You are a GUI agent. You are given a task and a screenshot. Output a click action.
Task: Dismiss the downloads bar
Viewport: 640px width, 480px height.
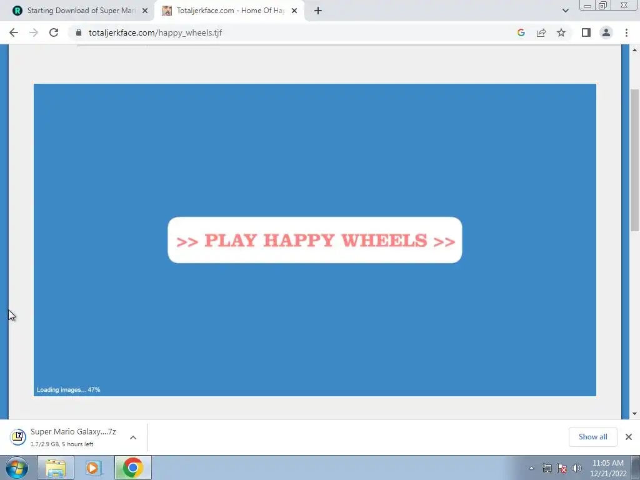tap(629, 437)
